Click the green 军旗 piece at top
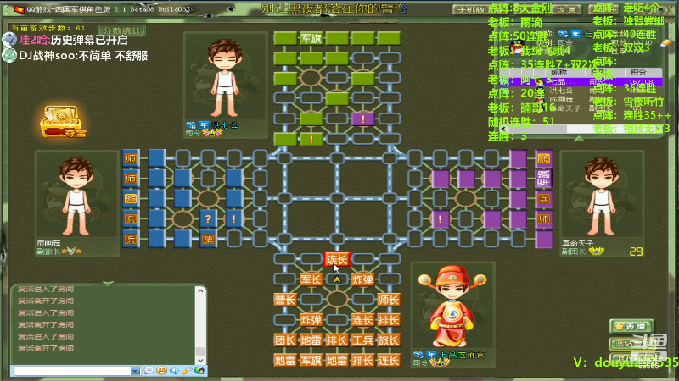Image resolution: width=679 pixels, height=381 pixels. point(311,38)
